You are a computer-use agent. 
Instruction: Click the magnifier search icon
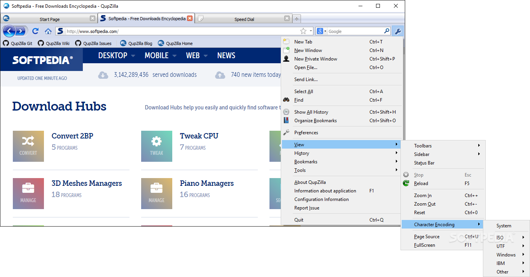(387, 31)
